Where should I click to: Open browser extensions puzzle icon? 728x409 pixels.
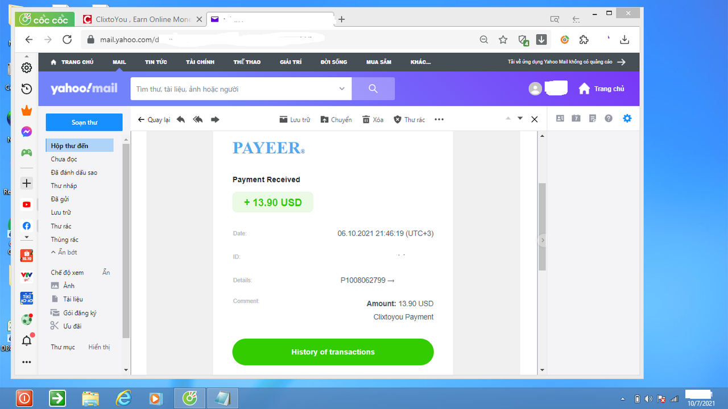pyautogui.click(x=584, y=40)
